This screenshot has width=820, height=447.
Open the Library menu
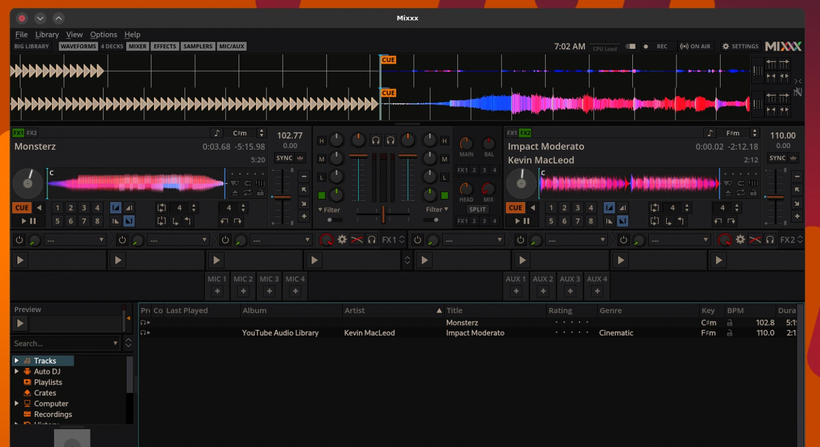coord(47,35)
